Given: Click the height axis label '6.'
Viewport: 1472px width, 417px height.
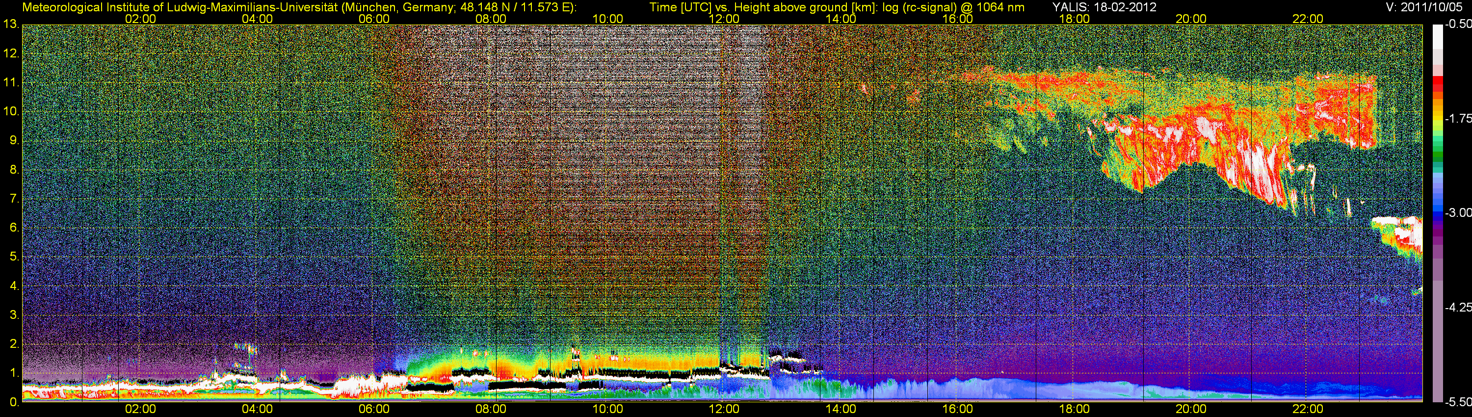Looking at the screenshot, I should [14, 228].
